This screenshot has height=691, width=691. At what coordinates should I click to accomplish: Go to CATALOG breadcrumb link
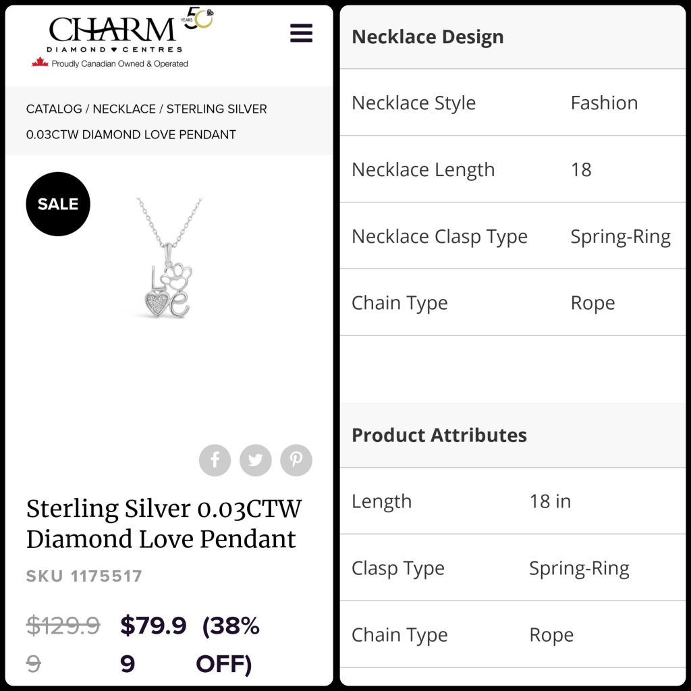54,109
